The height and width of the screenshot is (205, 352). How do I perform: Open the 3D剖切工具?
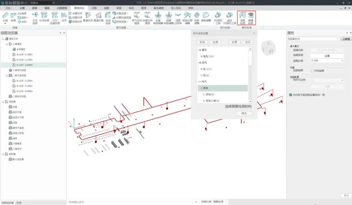[218, 18]
